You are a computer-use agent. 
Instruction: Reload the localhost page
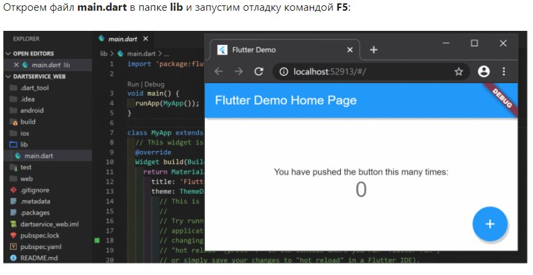point(259,72)
